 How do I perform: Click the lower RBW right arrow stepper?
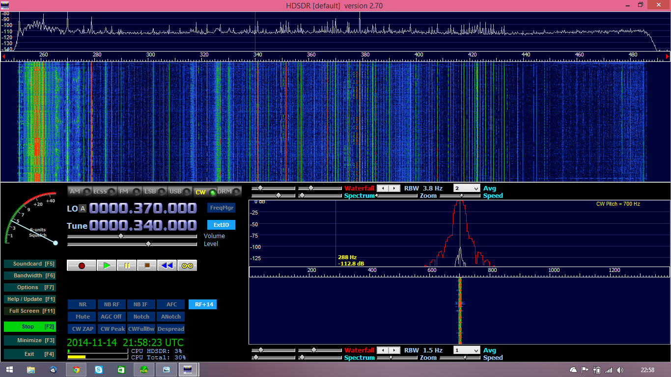(x=395, y=350)
